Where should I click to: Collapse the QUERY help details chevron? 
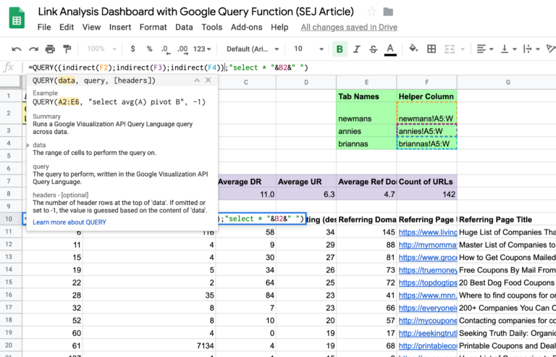click(195, 80)
